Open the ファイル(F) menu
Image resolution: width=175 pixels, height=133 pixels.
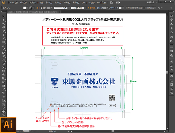tap(13, 2)
